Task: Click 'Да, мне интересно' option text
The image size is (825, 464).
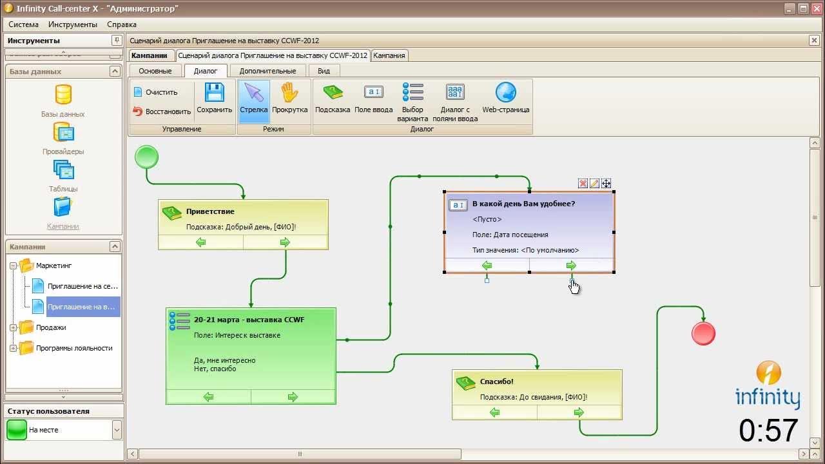Action: (x=225, y=360)
